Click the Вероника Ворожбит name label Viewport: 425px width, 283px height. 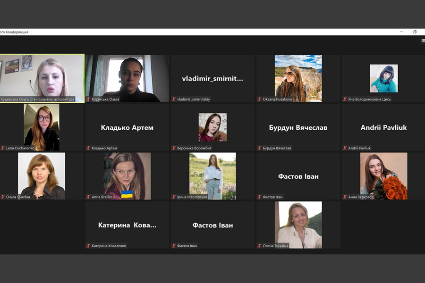click(x=194, y=148)
